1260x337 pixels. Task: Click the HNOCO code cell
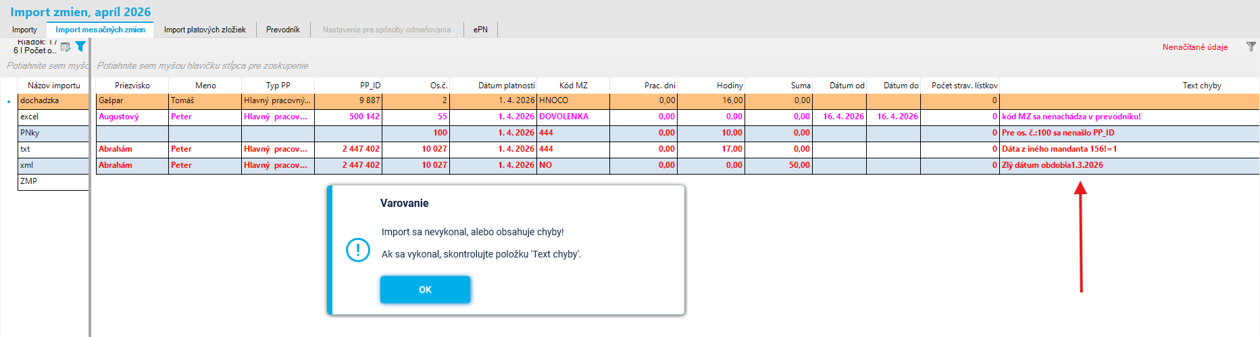tap(573, 100)
